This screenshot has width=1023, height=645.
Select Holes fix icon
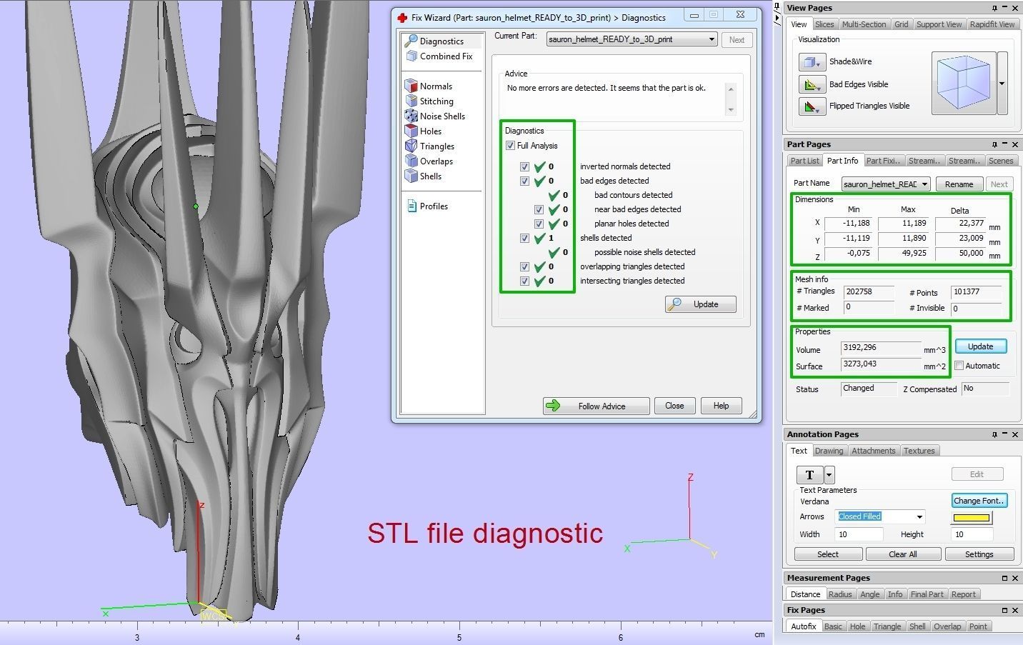point(411,131)
